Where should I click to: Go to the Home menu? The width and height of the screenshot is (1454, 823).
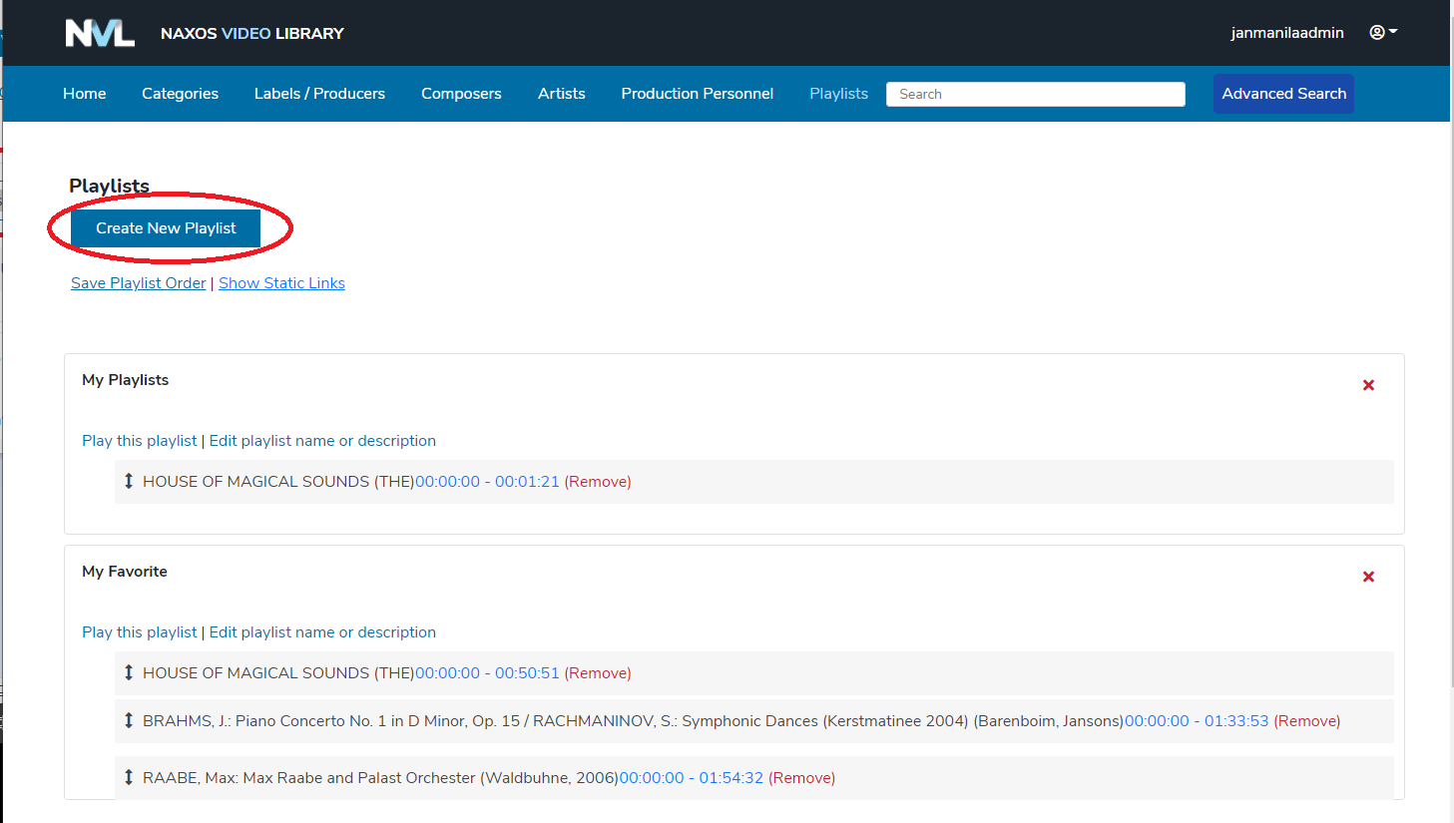84,94
